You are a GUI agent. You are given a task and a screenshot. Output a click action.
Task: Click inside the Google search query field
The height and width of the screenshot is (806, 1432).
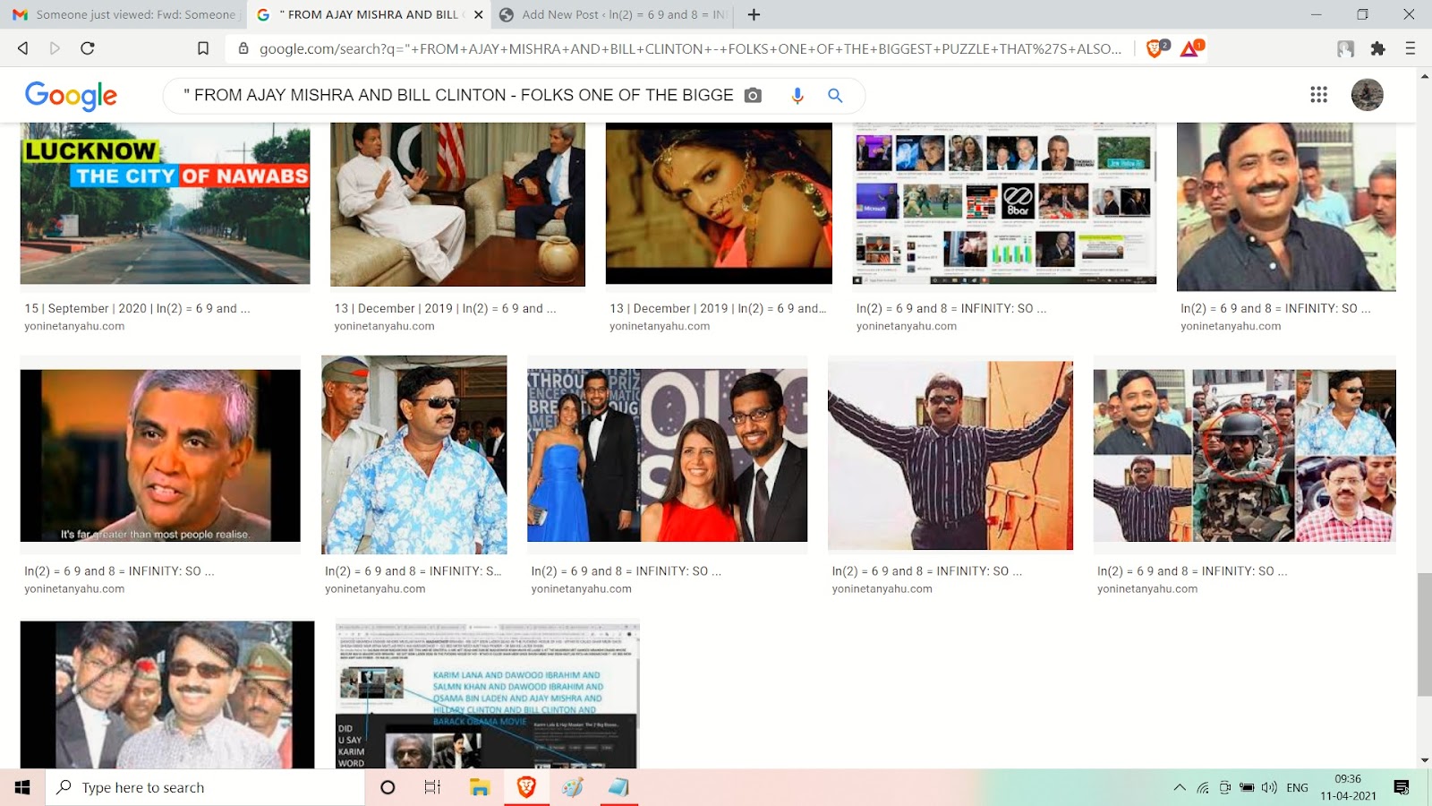[x=456, y=95]
